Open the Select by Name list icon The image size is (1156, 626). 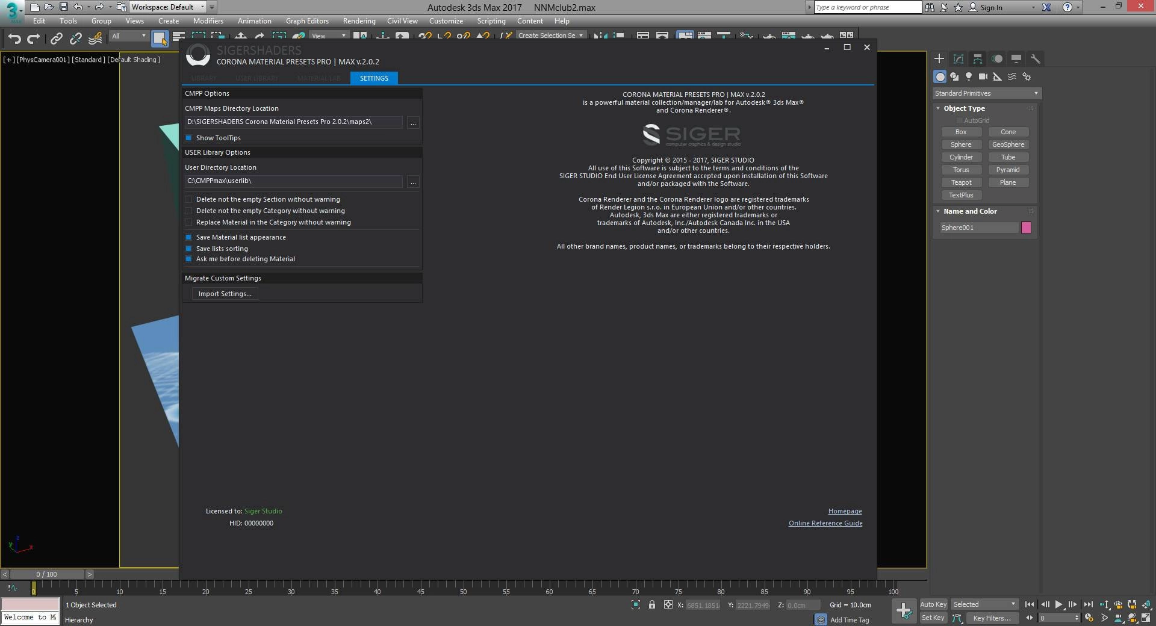click(x=178, y=37)
